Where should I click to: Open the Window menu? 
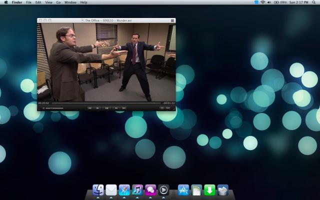[x=70, y=2]
